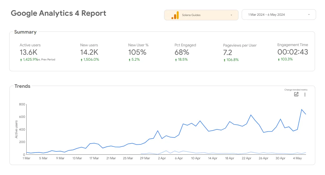Click the green arrow beside 1,506.0%
The height and width of the screenshot is (175, 325).
pos(81,60)
